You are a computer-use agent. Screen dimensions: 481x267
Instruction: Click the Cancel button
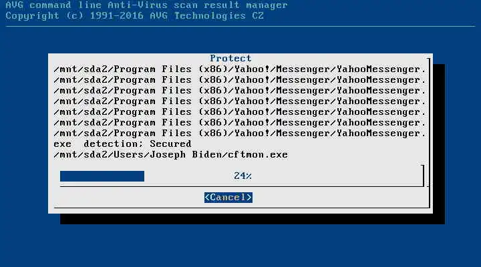(x=228, y=198)
